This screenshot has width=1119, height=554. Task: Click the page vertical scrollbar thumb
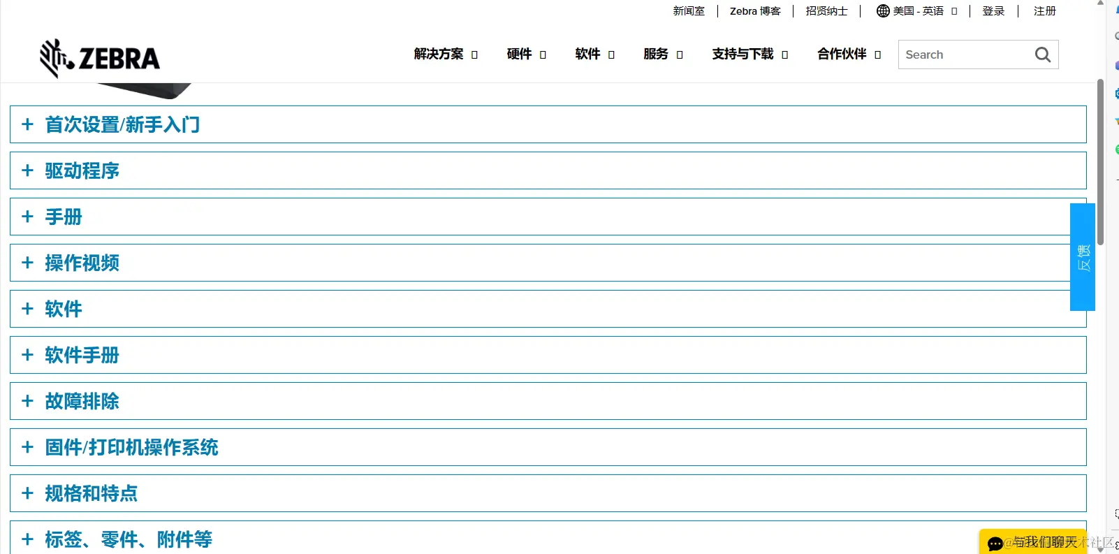1100,162
